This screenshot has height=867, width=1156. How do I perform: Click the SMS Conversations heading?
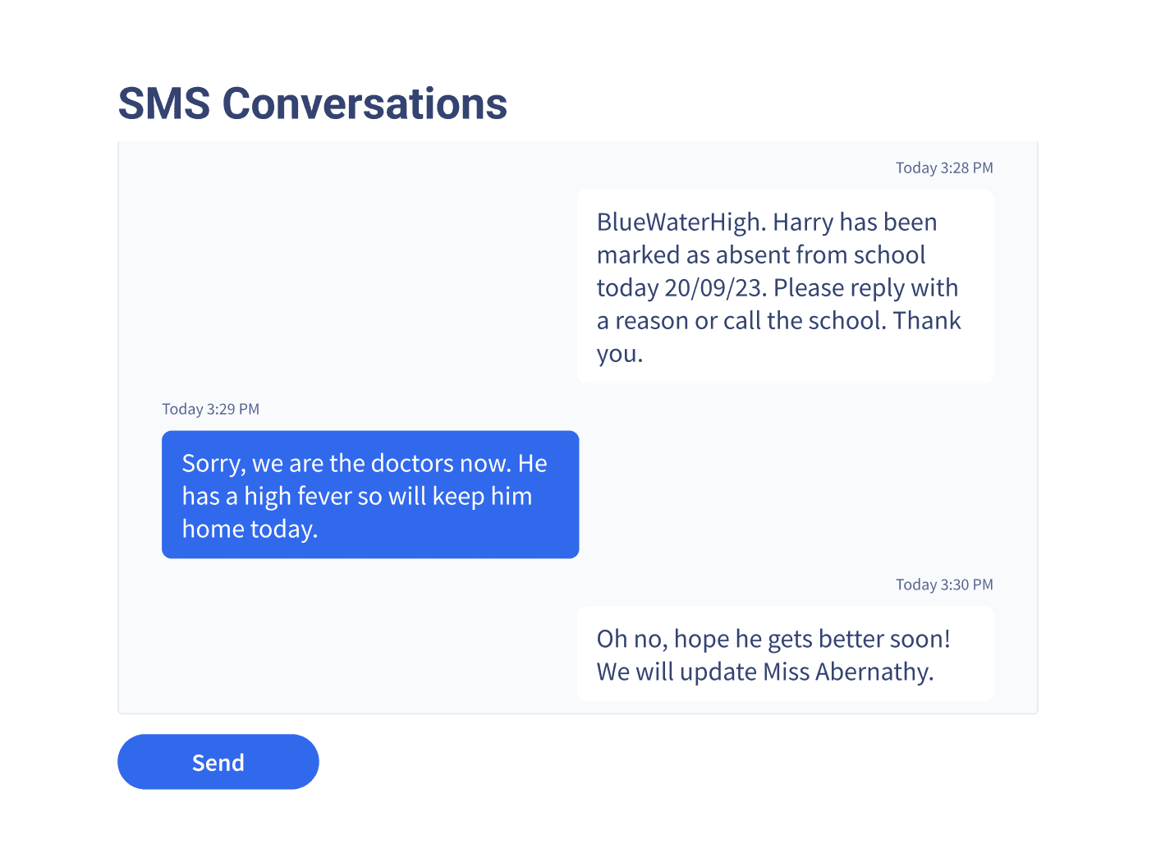313,104
